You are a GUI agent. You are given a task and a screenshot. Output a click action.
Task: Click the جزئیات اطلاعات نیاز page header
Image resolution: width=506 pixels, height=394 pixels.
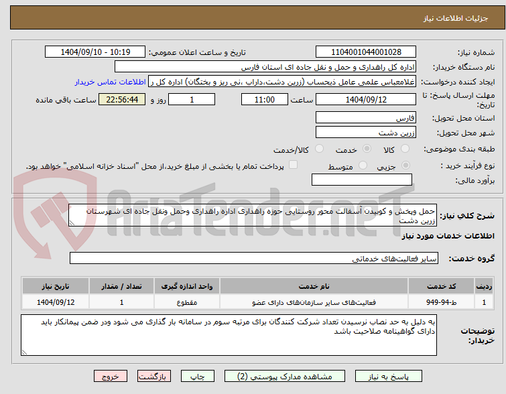pyautogui.click(x=455, y=18)
